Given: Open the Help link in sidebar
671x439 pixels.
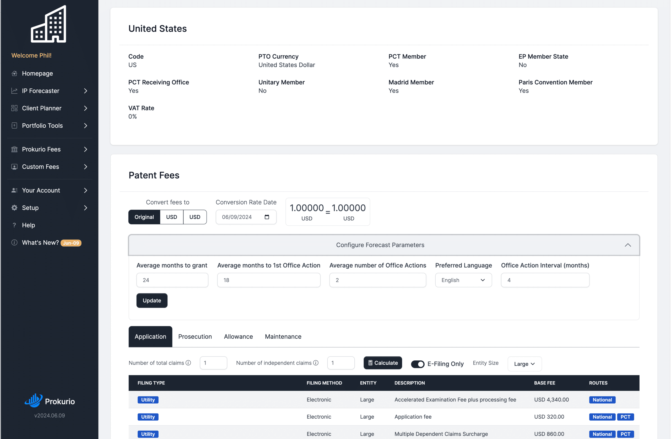Looking at the screenshot, I should point(29,225).
